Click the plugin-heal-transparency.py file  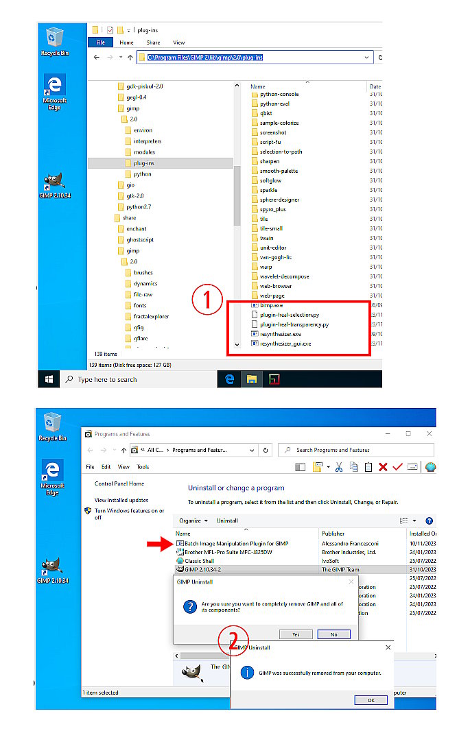coord(290,324)
